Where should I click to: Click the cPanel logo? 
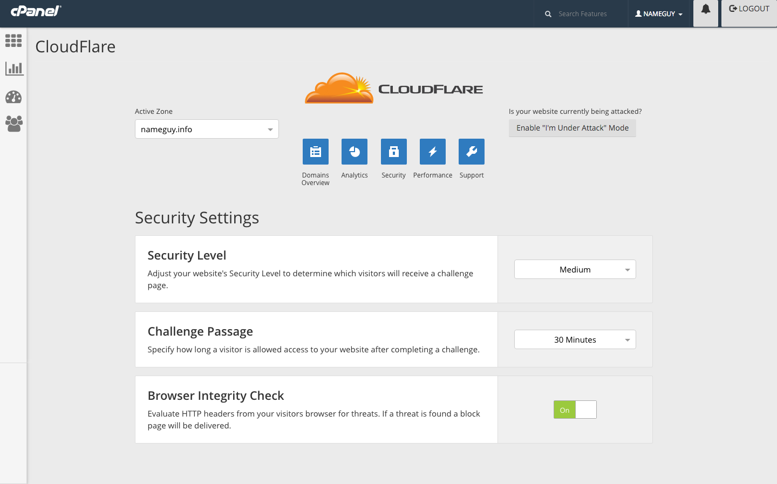(x=36, y=11)
